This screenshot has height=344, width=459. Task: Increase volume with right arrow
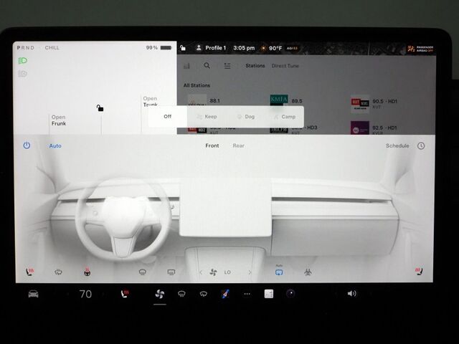[369, 293]
